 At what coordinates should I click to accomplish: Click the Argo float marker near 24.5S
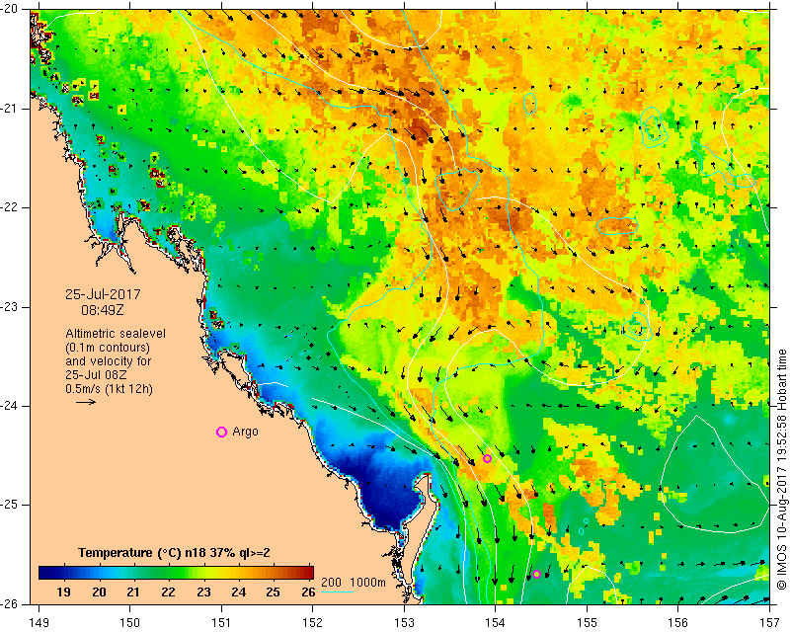487,458
